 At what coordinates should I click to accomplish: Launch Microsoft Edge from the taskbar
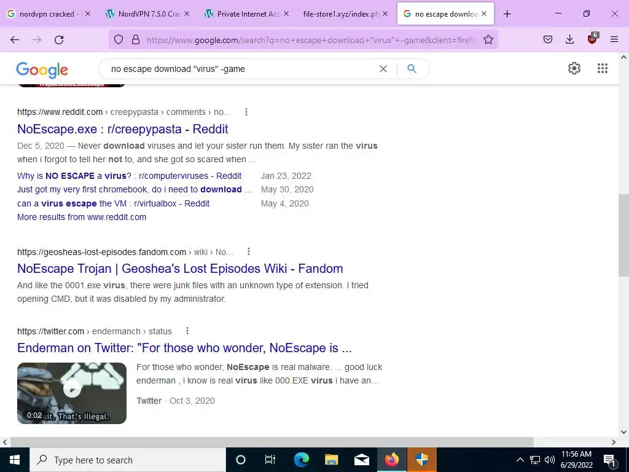pos(301,460)
